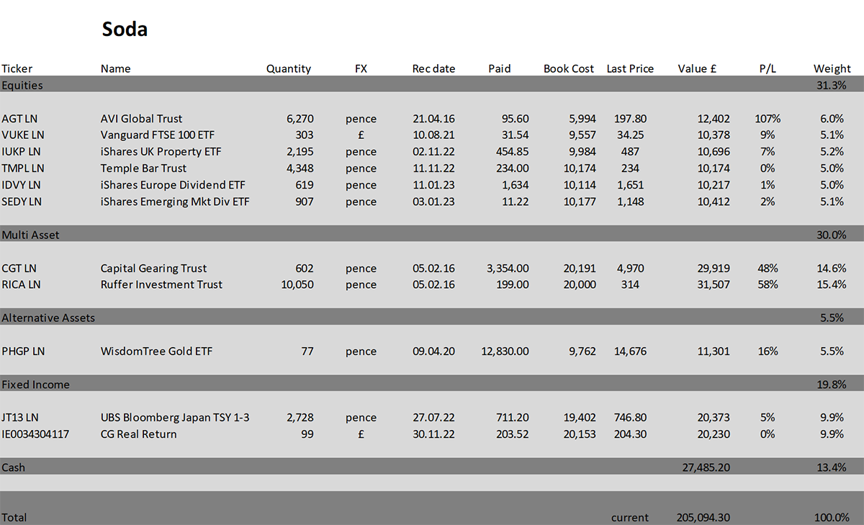Click Temple Bar Trust quantity 4,348

pyautogui.click(x=300, y=169)
